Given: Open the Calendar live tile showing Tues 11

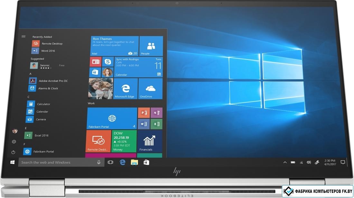Looking at the screenshot, I should pos(138,67).
